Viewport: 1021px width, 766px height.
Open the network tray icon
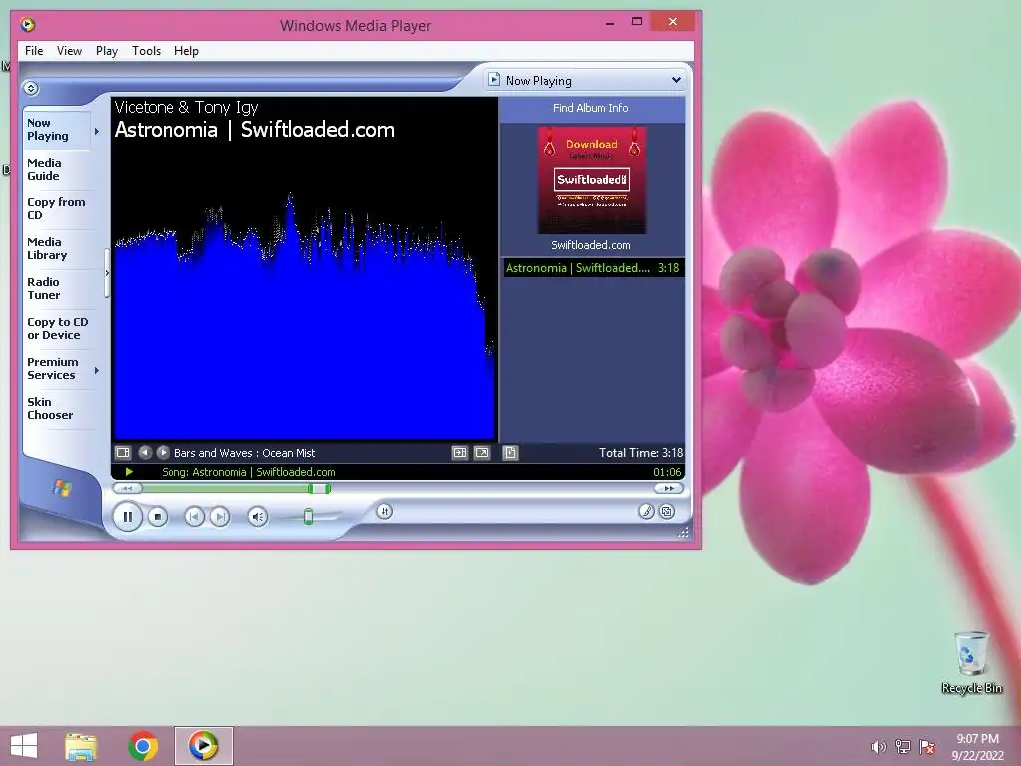pos(903,747)
